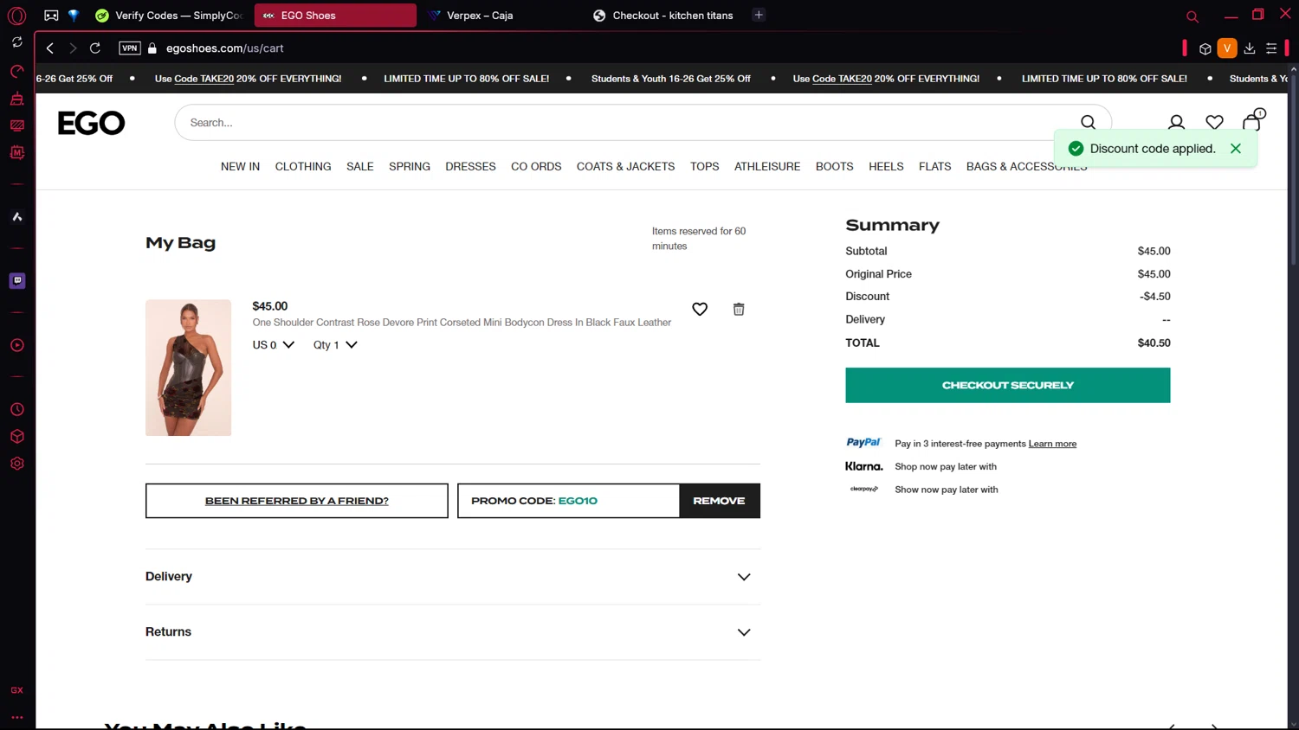Image resolution: width=1299 pixels, height=730 pixels.
Task: Open a new tab with the plus button
Action: click(x=759, y=15)
